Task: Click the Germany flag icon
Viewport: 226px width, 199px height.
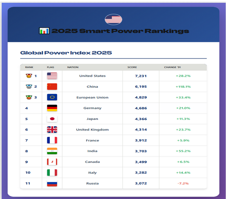Action: (52, 108)
